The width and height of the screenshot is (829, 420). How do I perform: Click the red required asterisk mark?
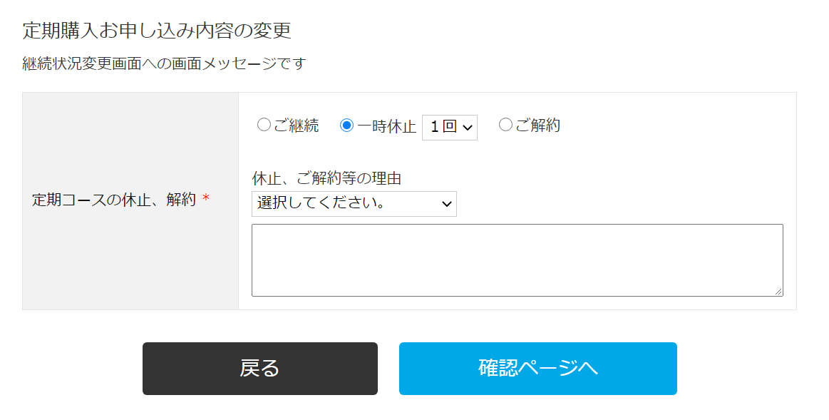pyautogui.click(x=206, y=200)
